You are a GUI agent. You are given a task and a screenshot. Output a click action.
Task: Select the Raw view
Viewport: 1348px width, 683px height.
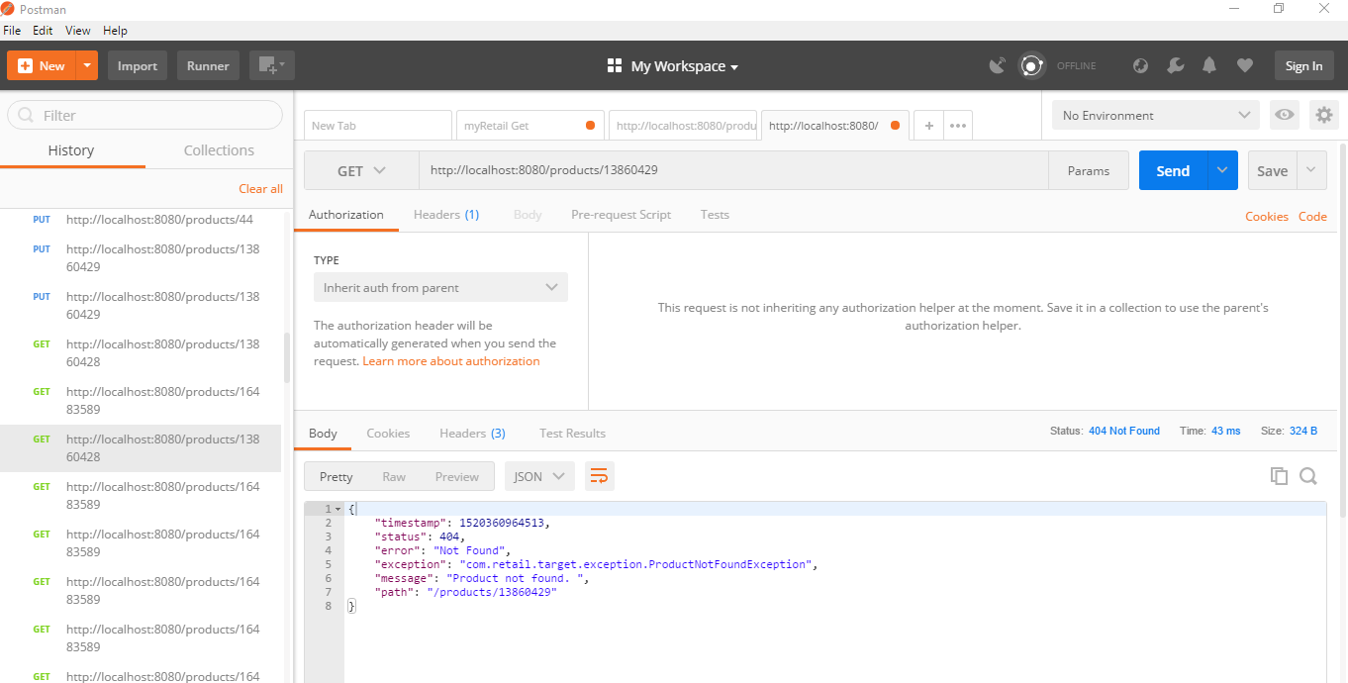(x=394, y=476)
